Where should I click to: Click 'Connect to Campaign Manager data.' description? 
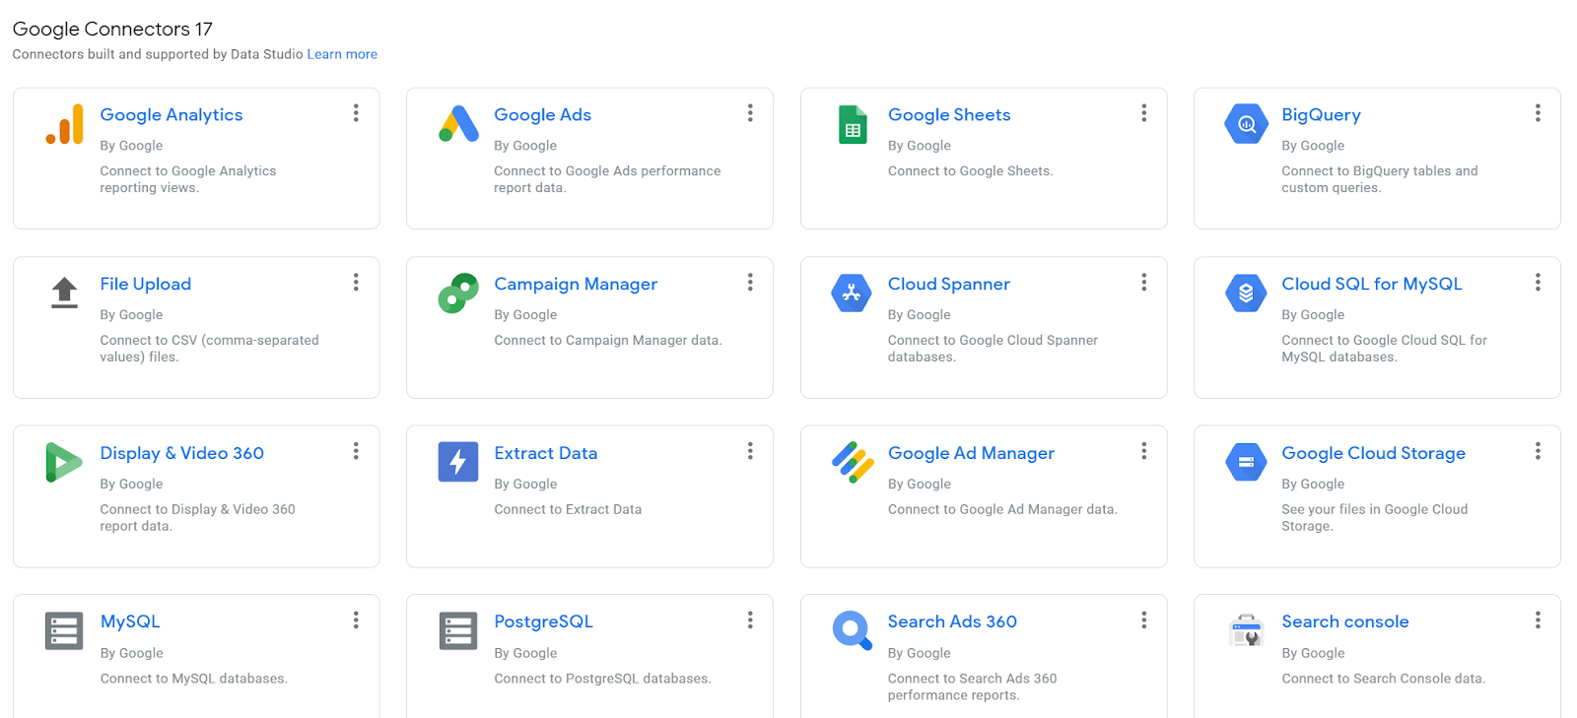click(608, 341)
